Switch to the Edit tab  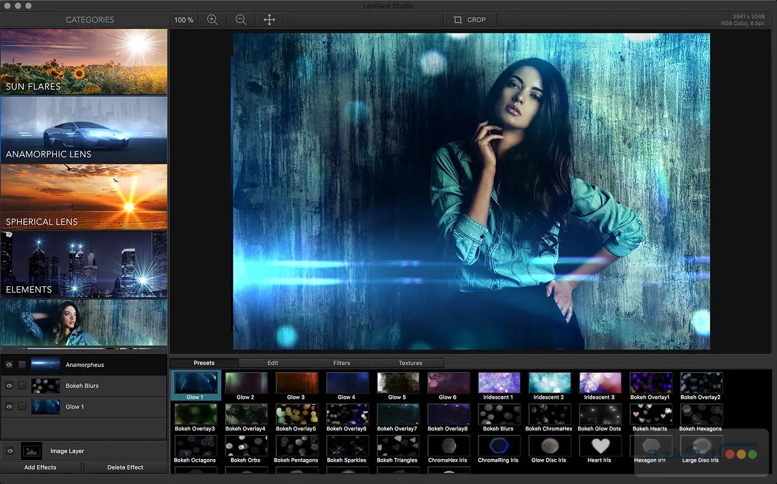click(x=272, y=363)
